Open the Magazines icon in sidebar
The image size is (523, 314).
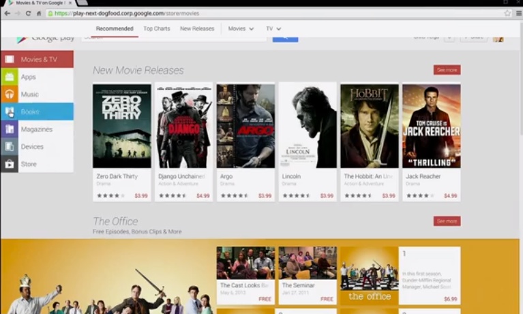click(x=10, y=129)
